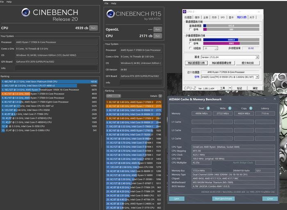Select rank 7 i7-7900X row in R15
This screenshot has height=210, width=287.
pos(134,126)
